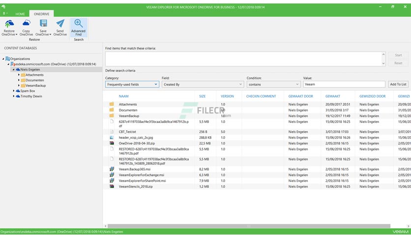Switch to the HOME tab

[20, 14]
